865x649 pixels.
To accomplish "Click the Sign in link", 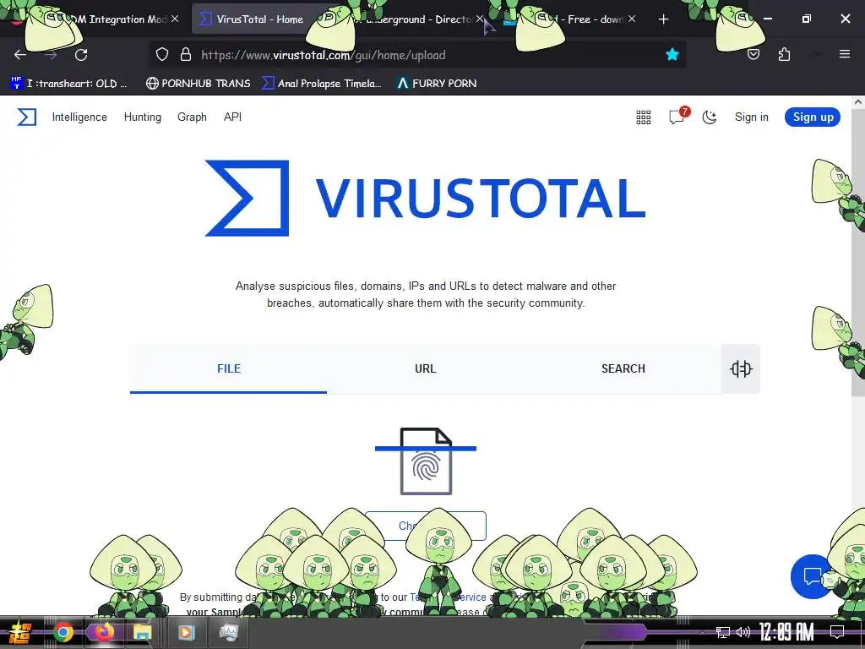I will pyautogui.click(x=751, y=117).
